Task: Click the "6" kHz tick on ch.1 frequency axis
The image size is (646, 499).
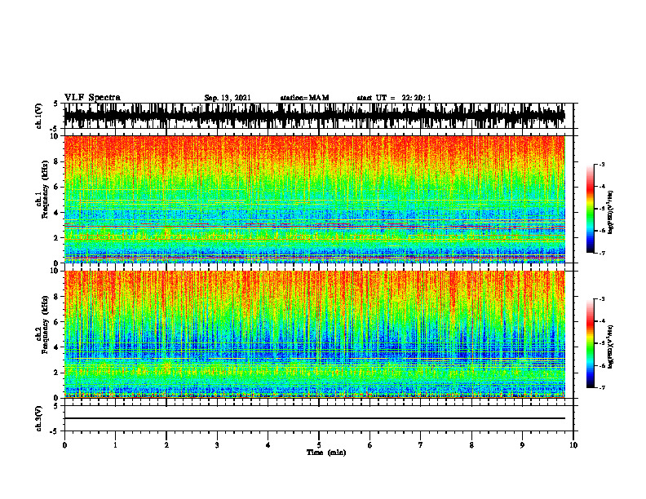Action: point(56,187)
